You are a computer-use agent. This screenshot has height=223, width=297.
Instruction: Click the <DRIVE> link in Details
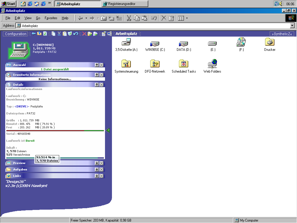[x=21, y=106]
